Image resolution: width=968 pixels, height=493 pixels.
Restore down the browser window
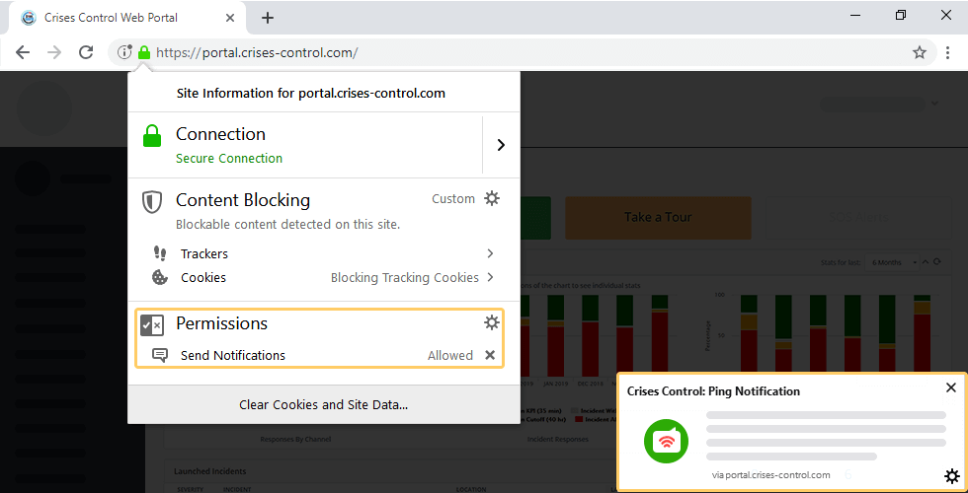click(x=901, y=16)
